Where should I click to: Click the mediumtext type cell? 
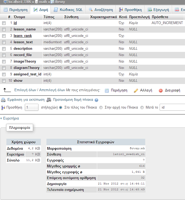coord(53,42)
